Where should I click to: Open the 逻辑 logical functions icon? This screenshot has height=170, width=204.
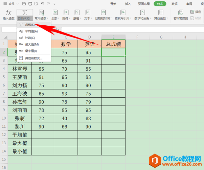click(x=77, y=13)
